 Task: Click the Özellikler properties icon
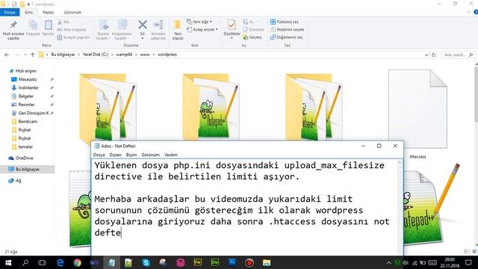tap(232, 25)
